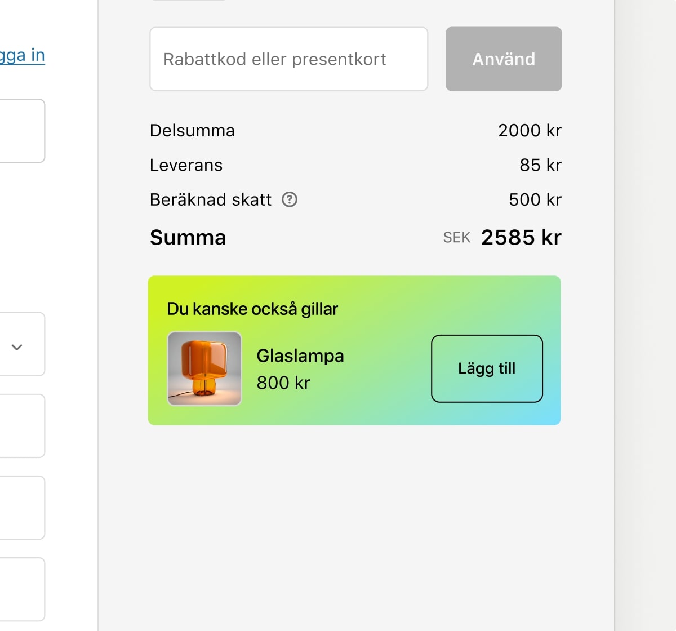
Task: Click the 500 kr tax amount
Action: [x=535, y=199]
